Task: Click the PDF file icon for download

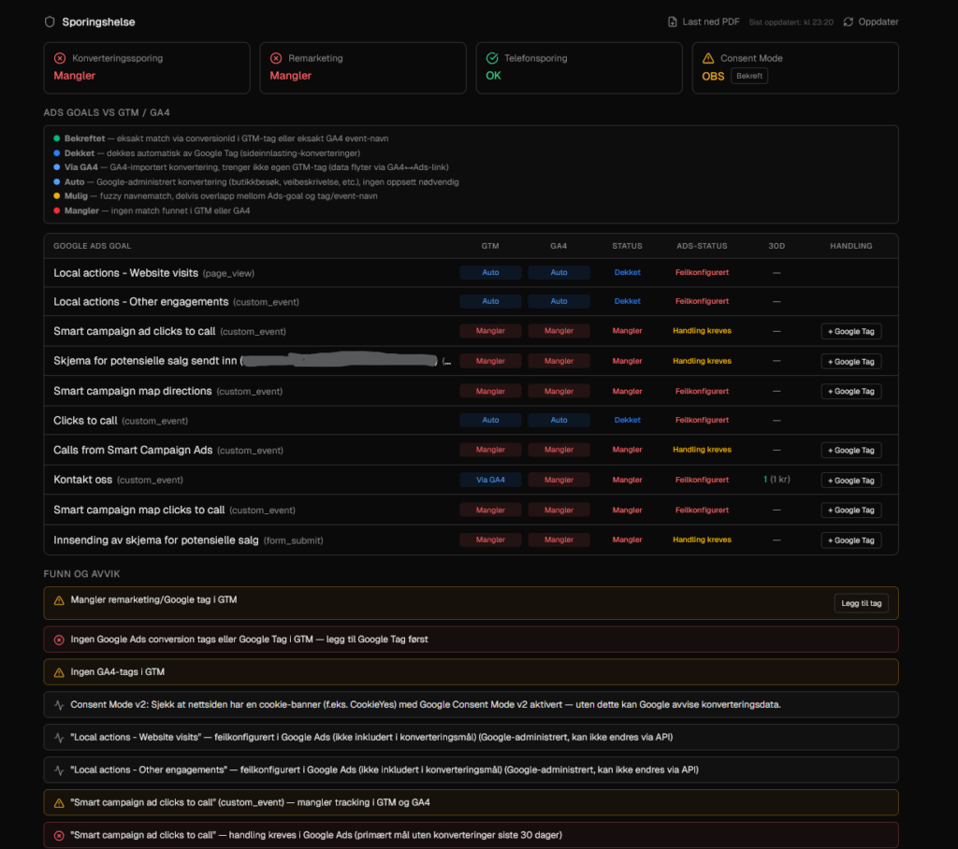Action: (672, 22)
